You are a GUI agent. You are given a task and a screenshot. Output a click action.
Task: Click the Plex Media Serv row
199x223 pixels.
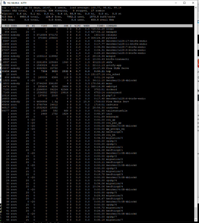97,102
